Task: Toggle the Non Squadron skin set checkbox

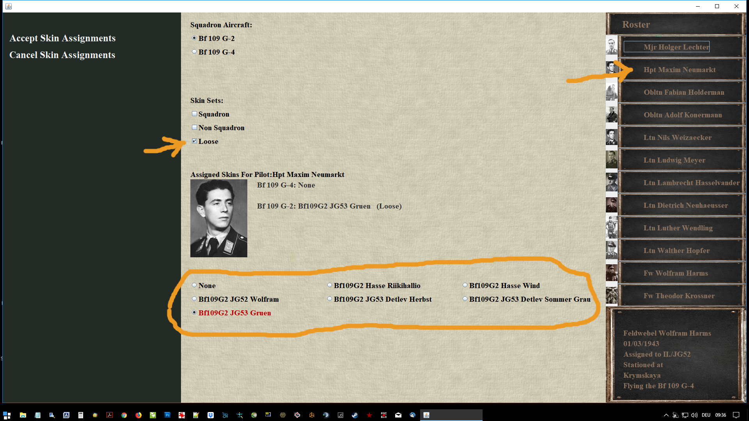Action: pyautogui.click(x=194, y=127)
